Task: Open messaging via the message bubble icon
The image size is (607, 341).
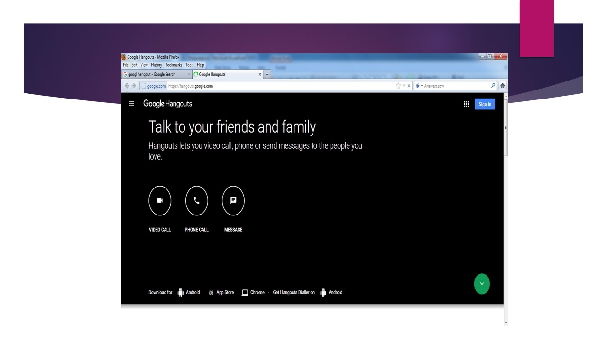Action: pos(233,200)
